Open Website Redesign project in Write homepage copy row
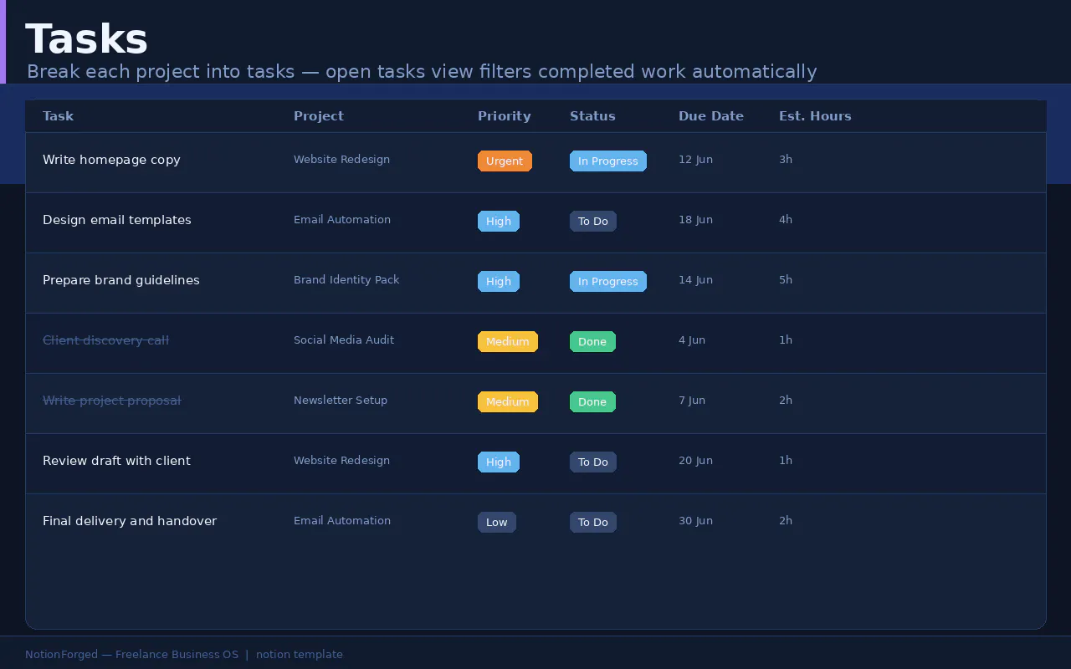The image size is (1071, 669). click(341, 160)
